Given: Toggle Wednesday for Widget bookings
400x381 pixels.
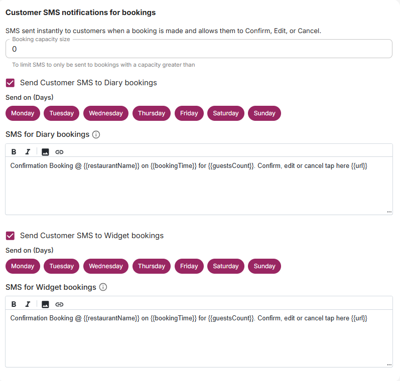Looking at the screenshot, I should click(x=106, y=266).
